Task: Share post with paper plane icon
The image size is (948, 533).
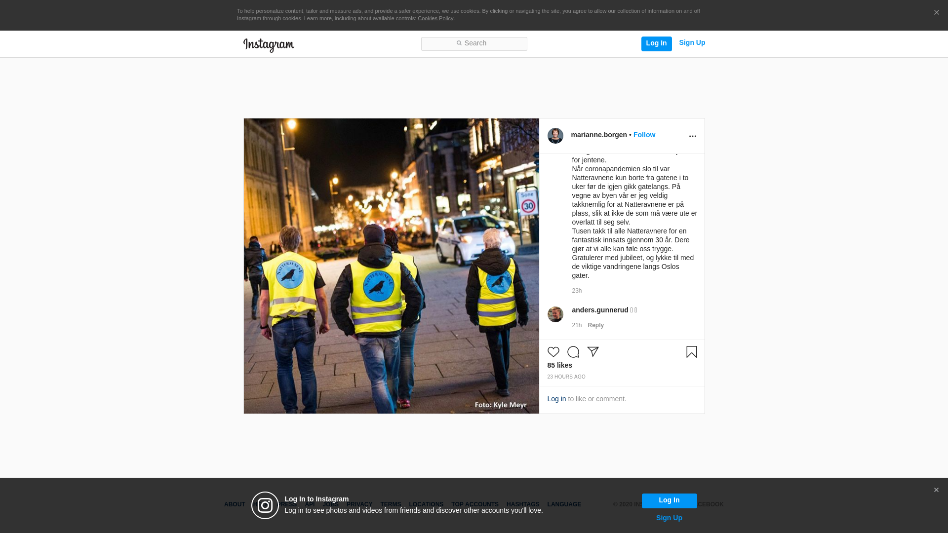Action: [593, 352]
